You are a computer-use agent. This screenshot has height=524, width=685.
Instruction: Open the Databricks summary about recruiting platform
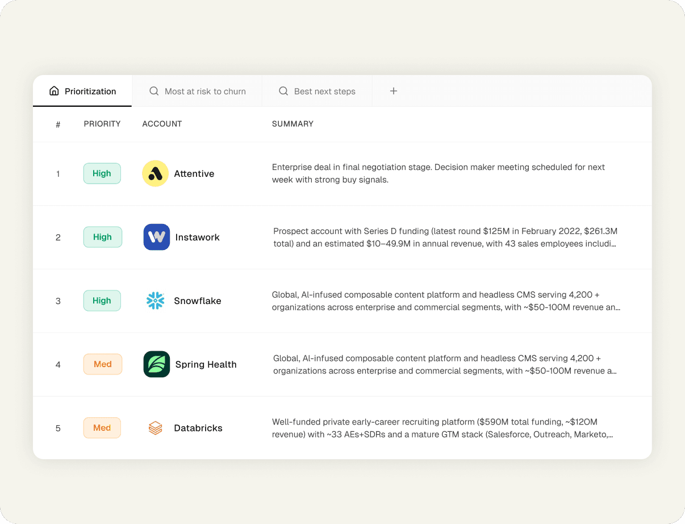tap(442, 428)
